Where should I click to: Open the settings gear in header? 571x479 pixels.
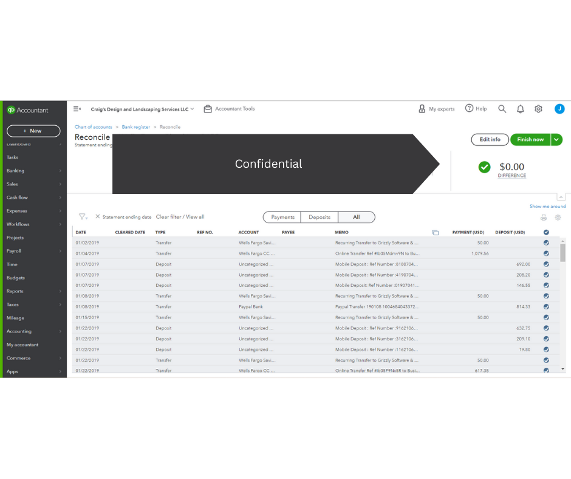point(538,109)
